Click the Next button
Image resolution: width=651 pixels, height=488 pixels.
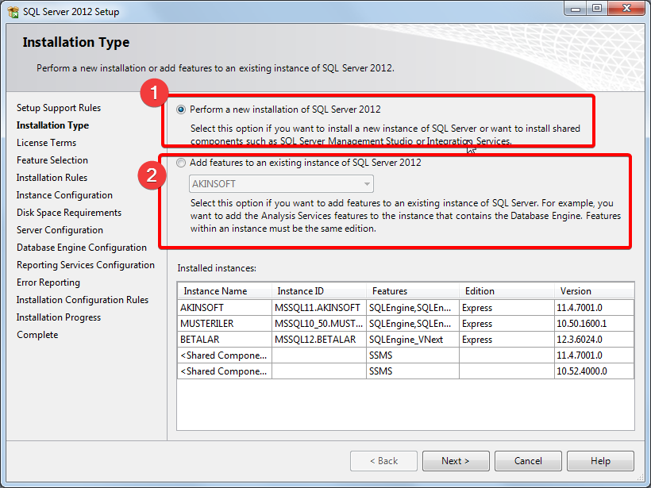[x=456, y=461]
